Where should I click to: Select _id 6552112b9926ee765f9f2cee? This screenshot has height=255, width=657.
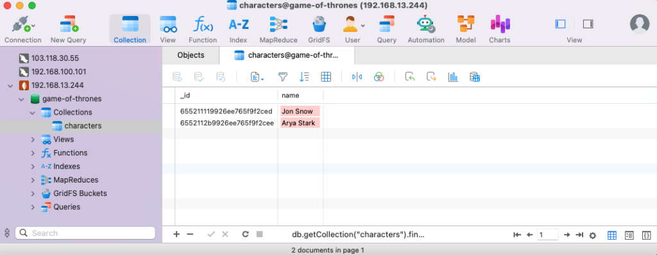[227, 123]
